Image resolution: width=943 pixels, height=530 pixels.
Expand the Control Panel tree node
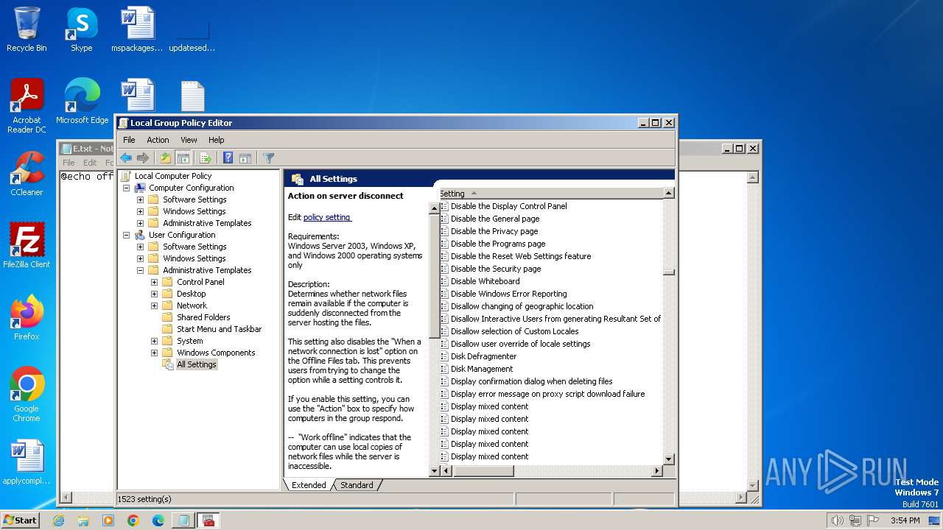154,282
